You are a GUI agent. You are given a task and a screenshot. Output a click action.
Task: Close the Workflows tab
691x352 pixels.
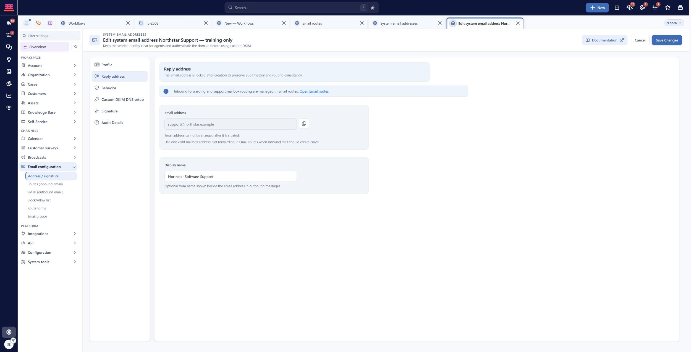coord(128,23)
